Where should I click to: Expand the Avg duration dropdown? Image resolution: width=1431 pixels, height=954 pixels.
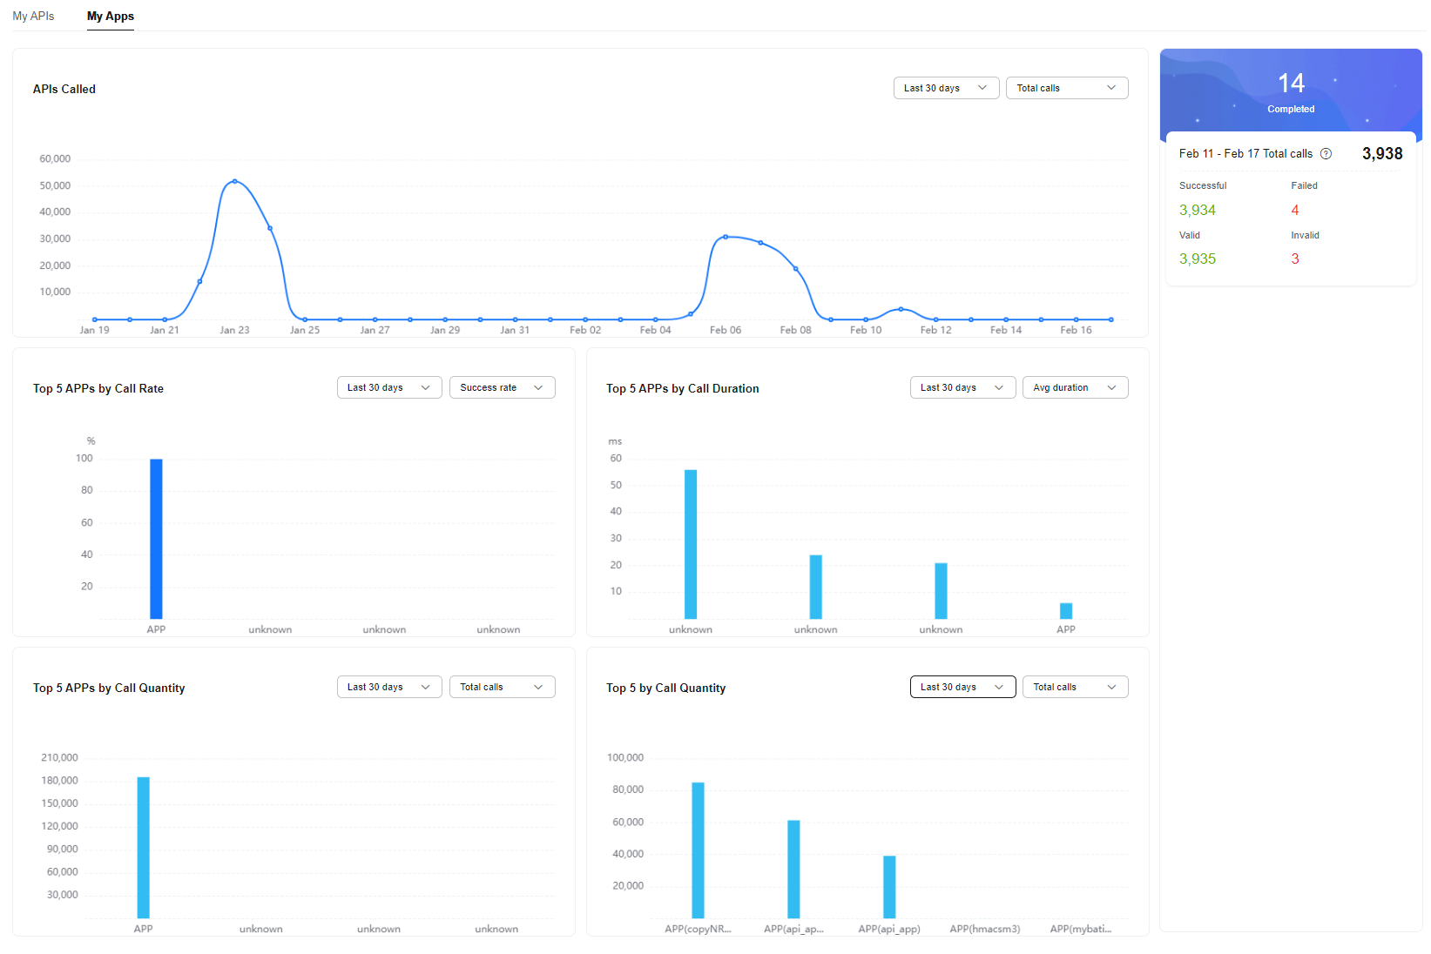coord(1075,387)
